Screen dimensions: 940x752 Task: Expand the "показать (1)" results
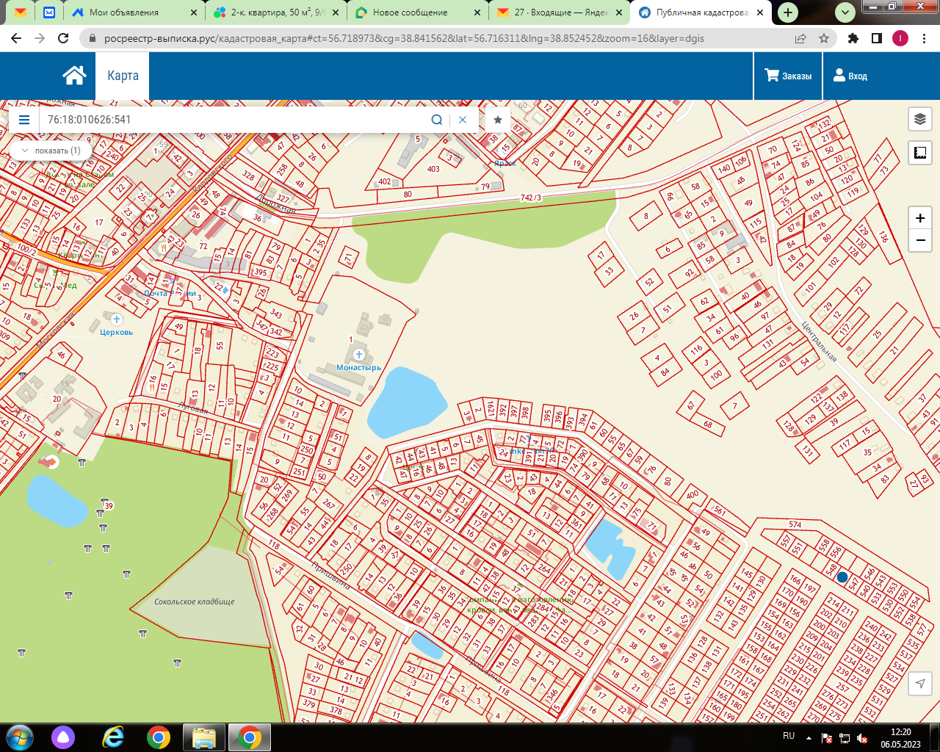pyautogui.click(x=51, y=151)
